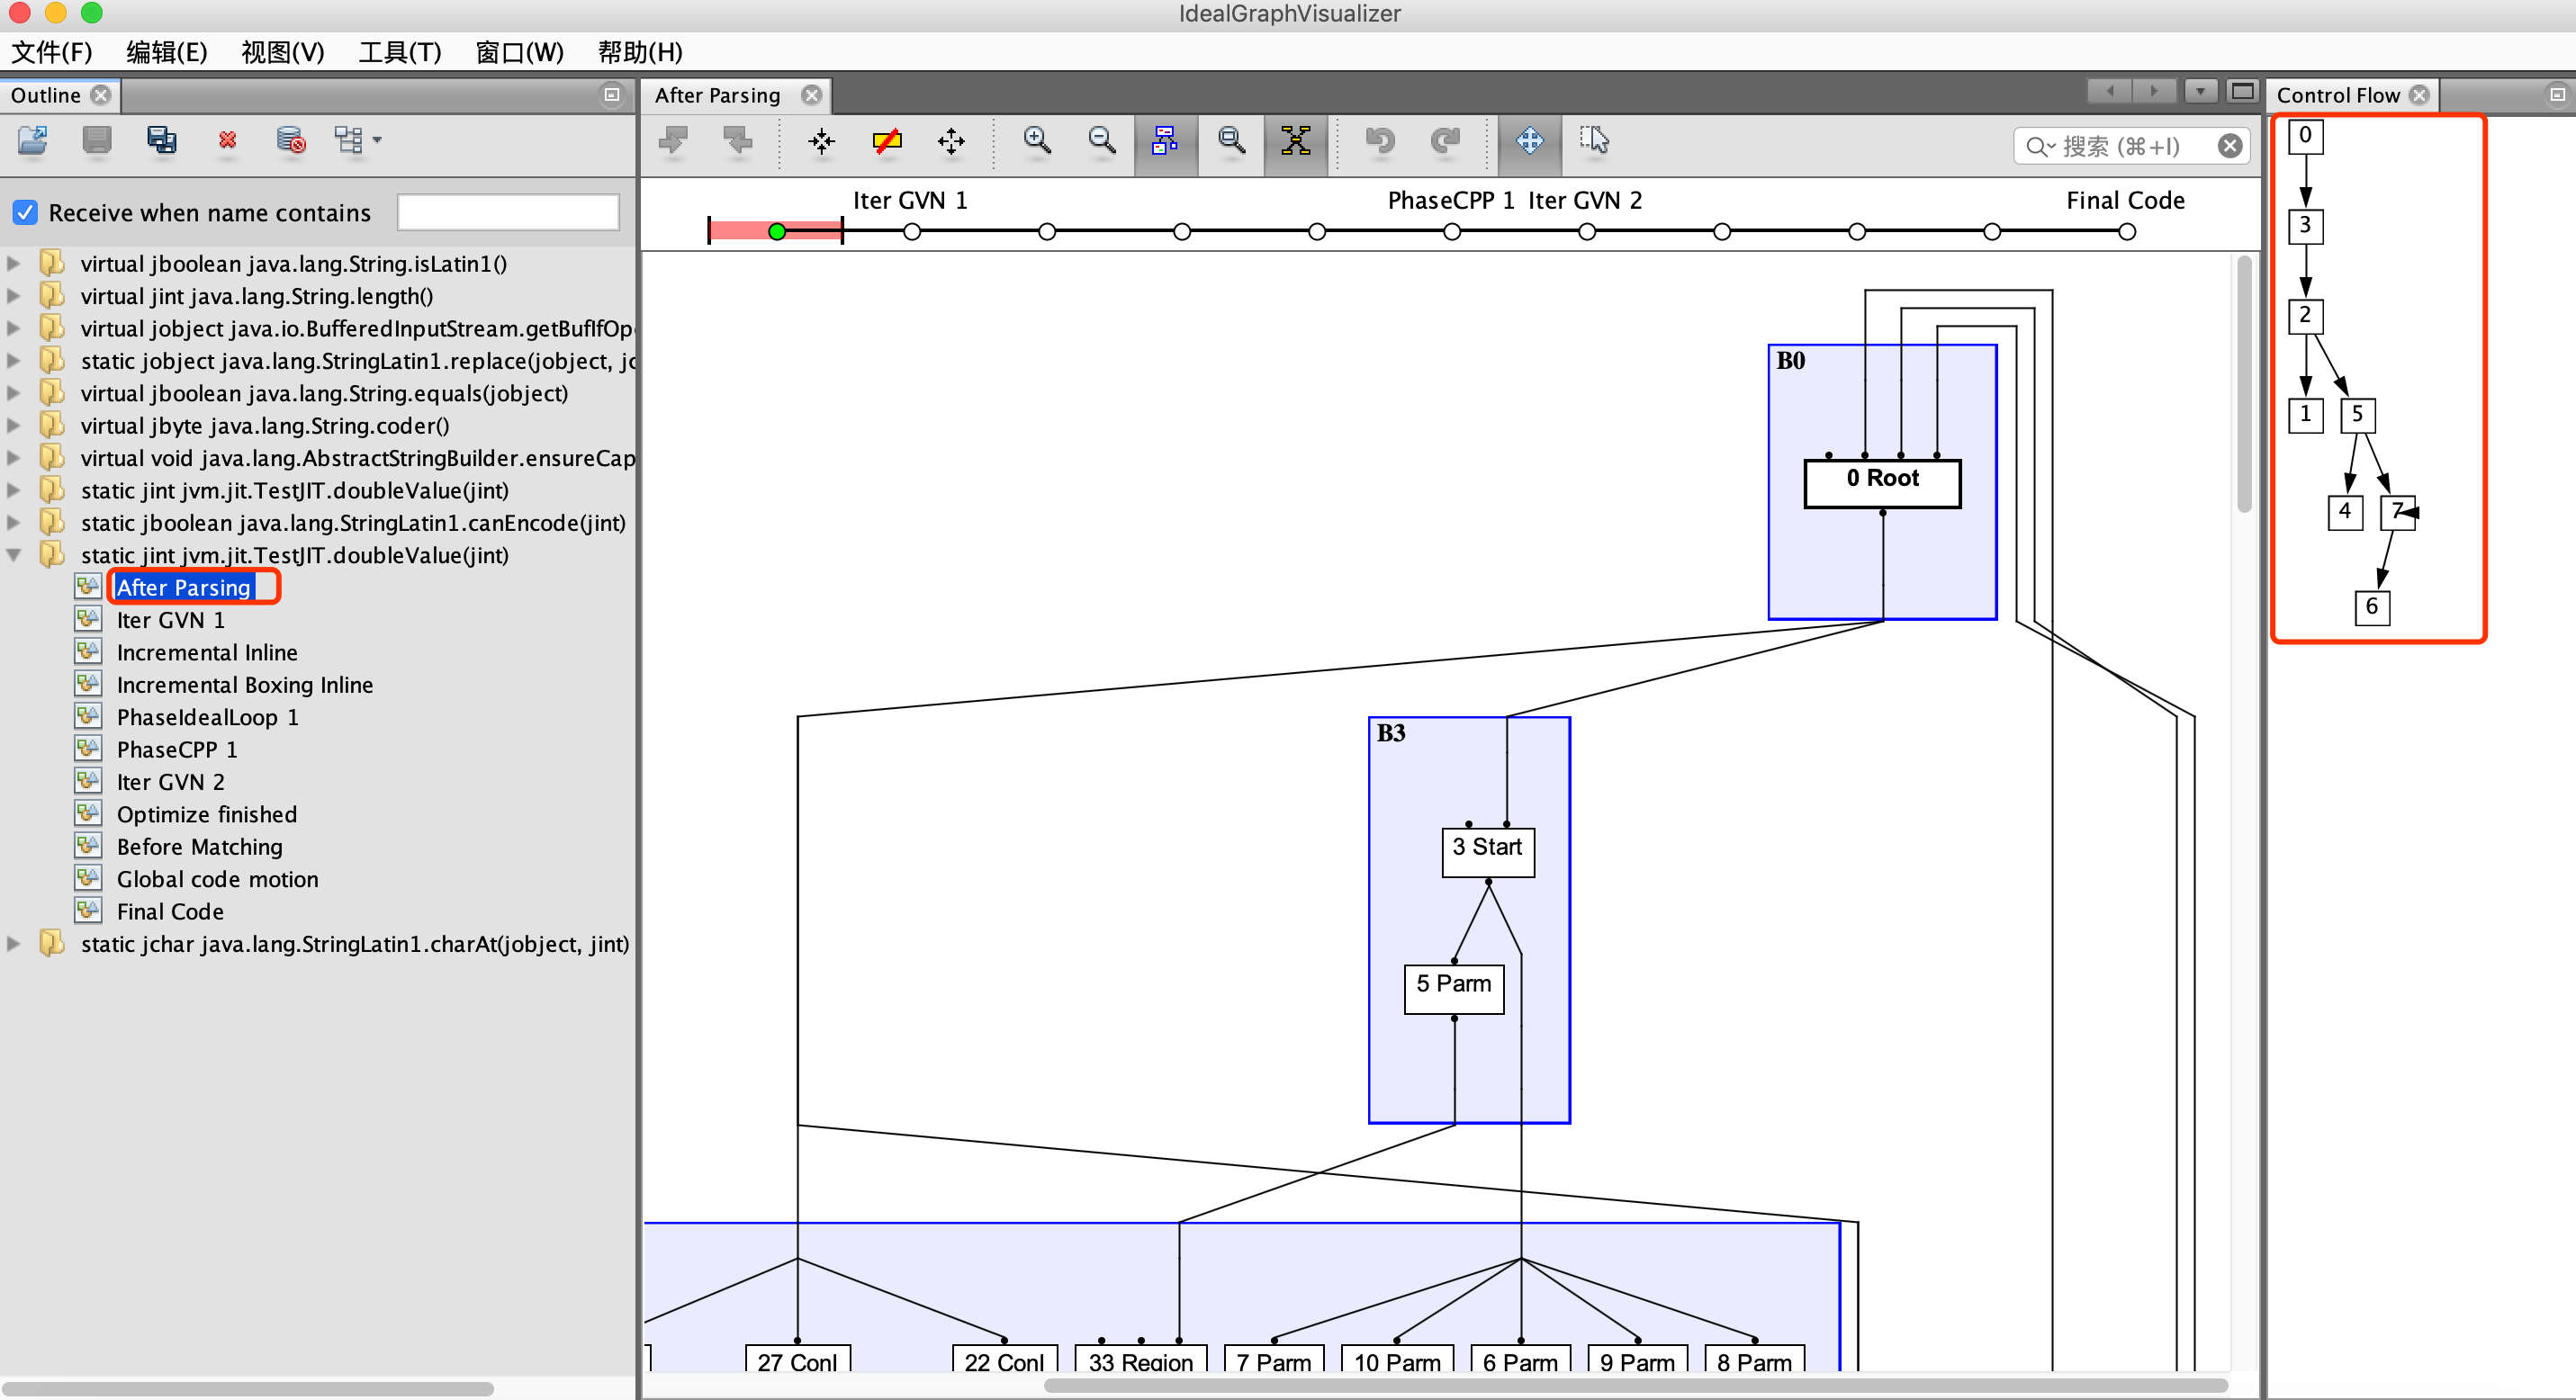Expand the String.isLatin1() folder

pos(14,264)
